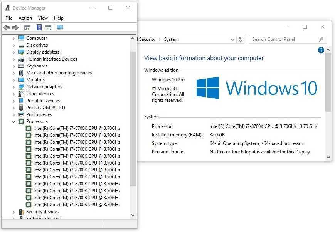The height and width of the screenshot is (232, 335).
Task: Click the Other devices category icon
Action: tap(21, 94)
